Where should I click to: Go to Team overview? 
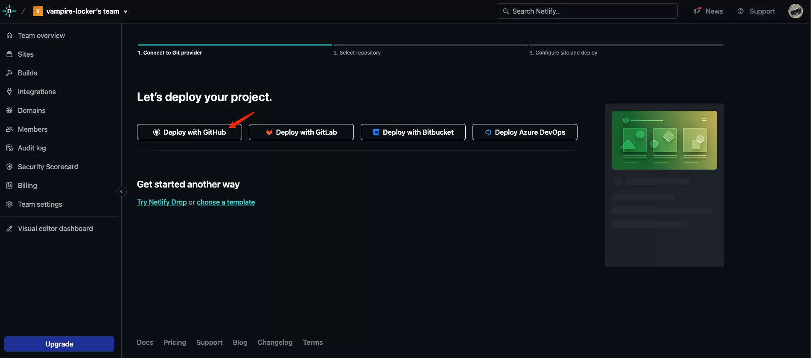[x=41, y=35]
